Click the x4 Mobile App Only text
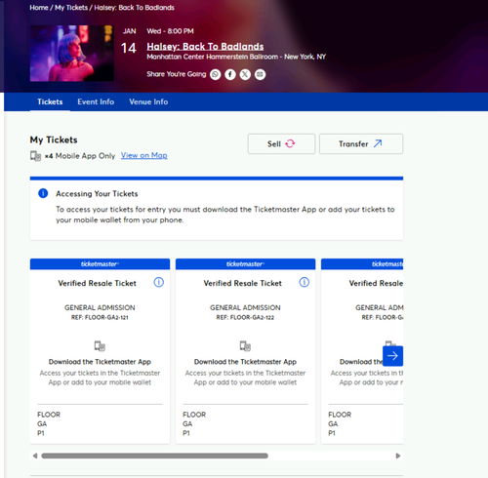 click(x=80, y=156)
